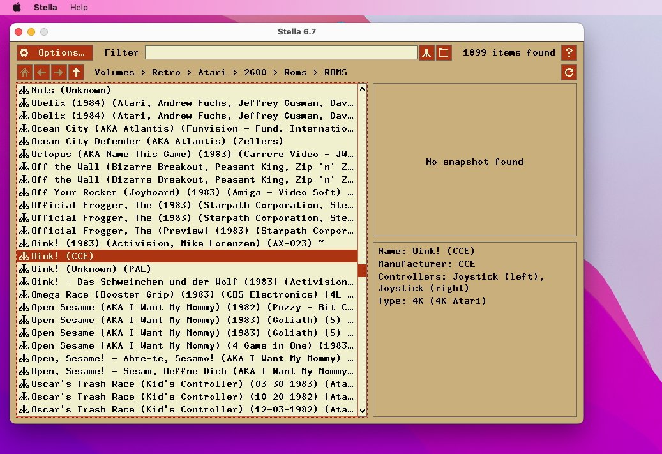Jump to the Retro path segment

166,72
